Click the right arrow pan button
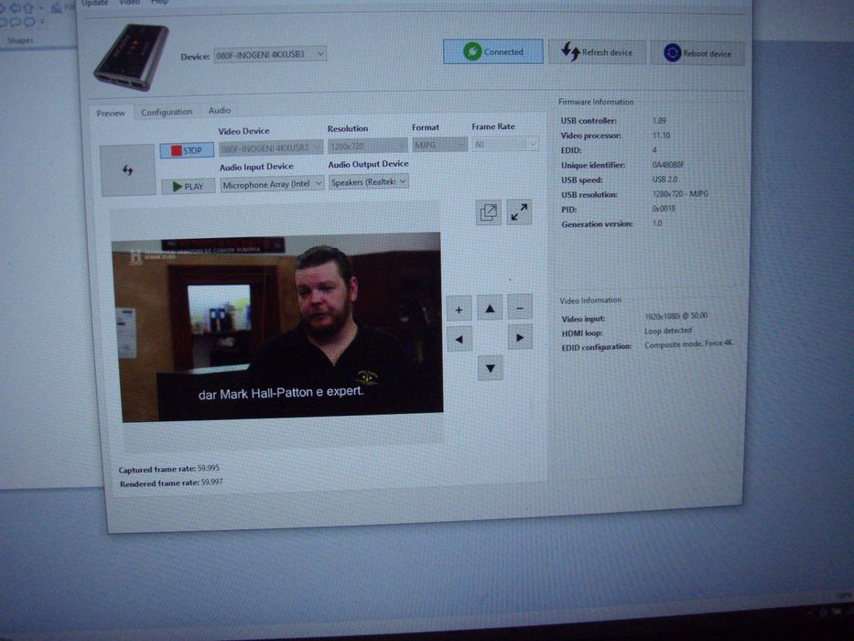854x641 pixels. [520, 338]
